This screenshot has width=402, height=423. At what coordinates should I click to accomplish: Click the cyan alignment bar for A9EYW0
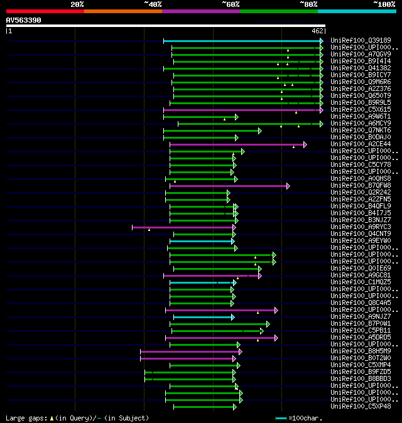(x=201, y=242)
